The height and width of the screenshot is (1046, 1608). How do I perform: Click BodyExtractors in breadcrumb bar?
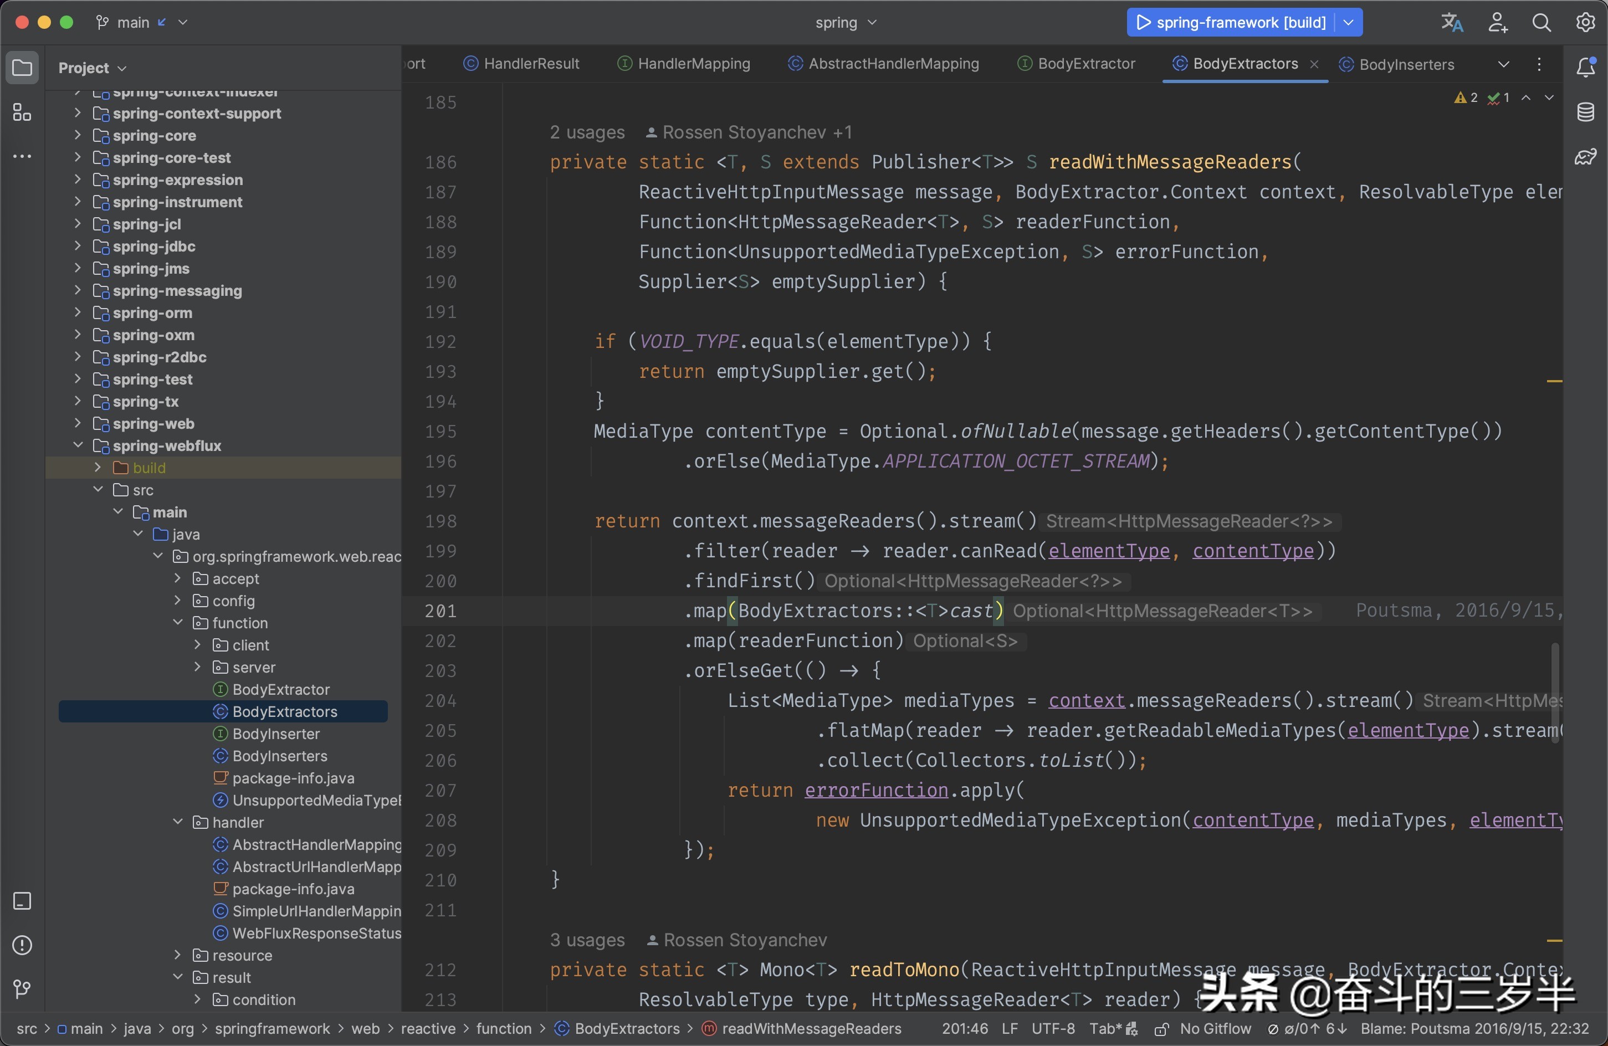pos(617,1028)
